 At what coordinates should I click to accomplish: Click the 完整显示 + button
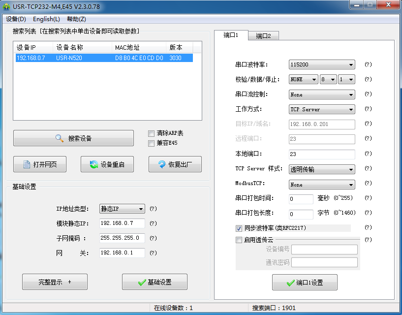tap(54, 282)
